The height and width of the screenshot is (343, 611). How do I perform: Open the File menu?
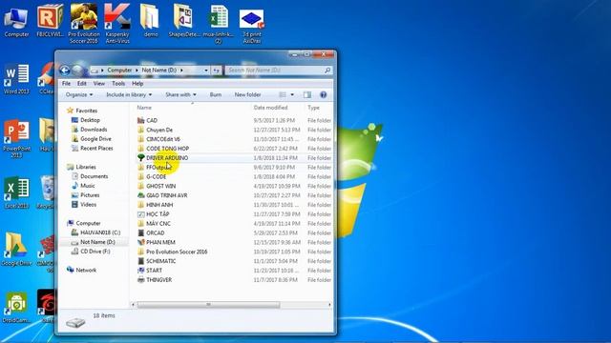(66, 83)
